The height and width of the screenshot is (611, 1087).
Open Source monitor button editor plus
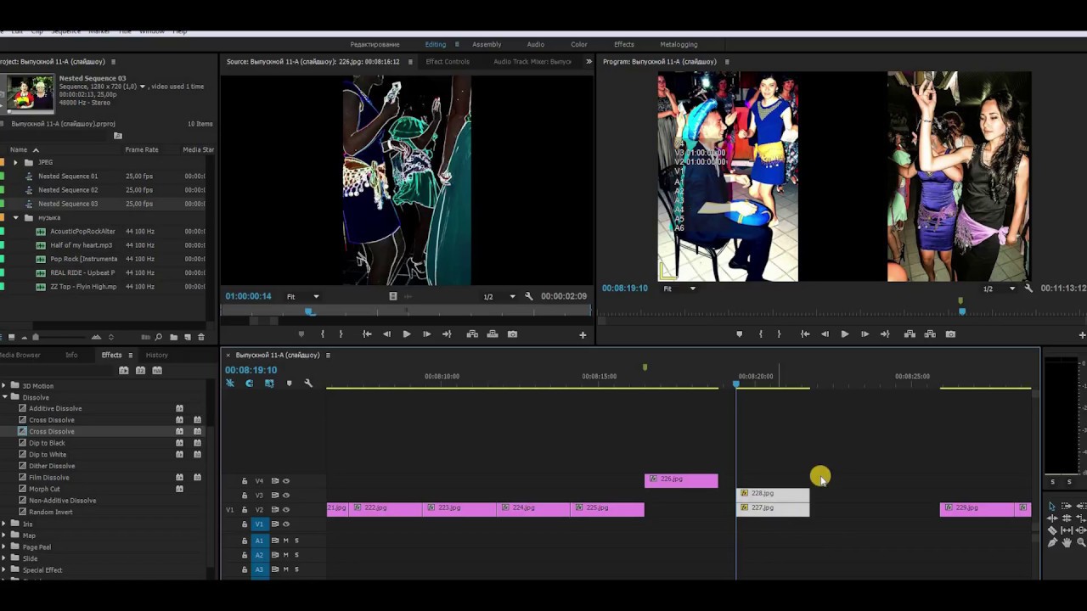[x=583, y=335]
